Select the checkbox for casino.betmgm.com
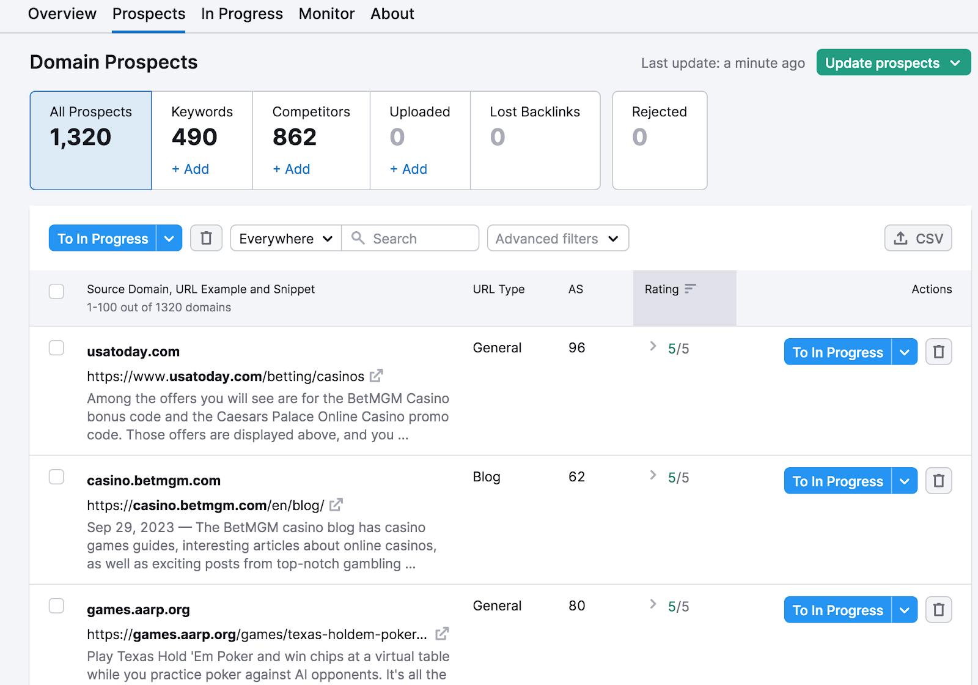Image resolution: width=978 pixels, height=685 pixels. tap(56, 476)
